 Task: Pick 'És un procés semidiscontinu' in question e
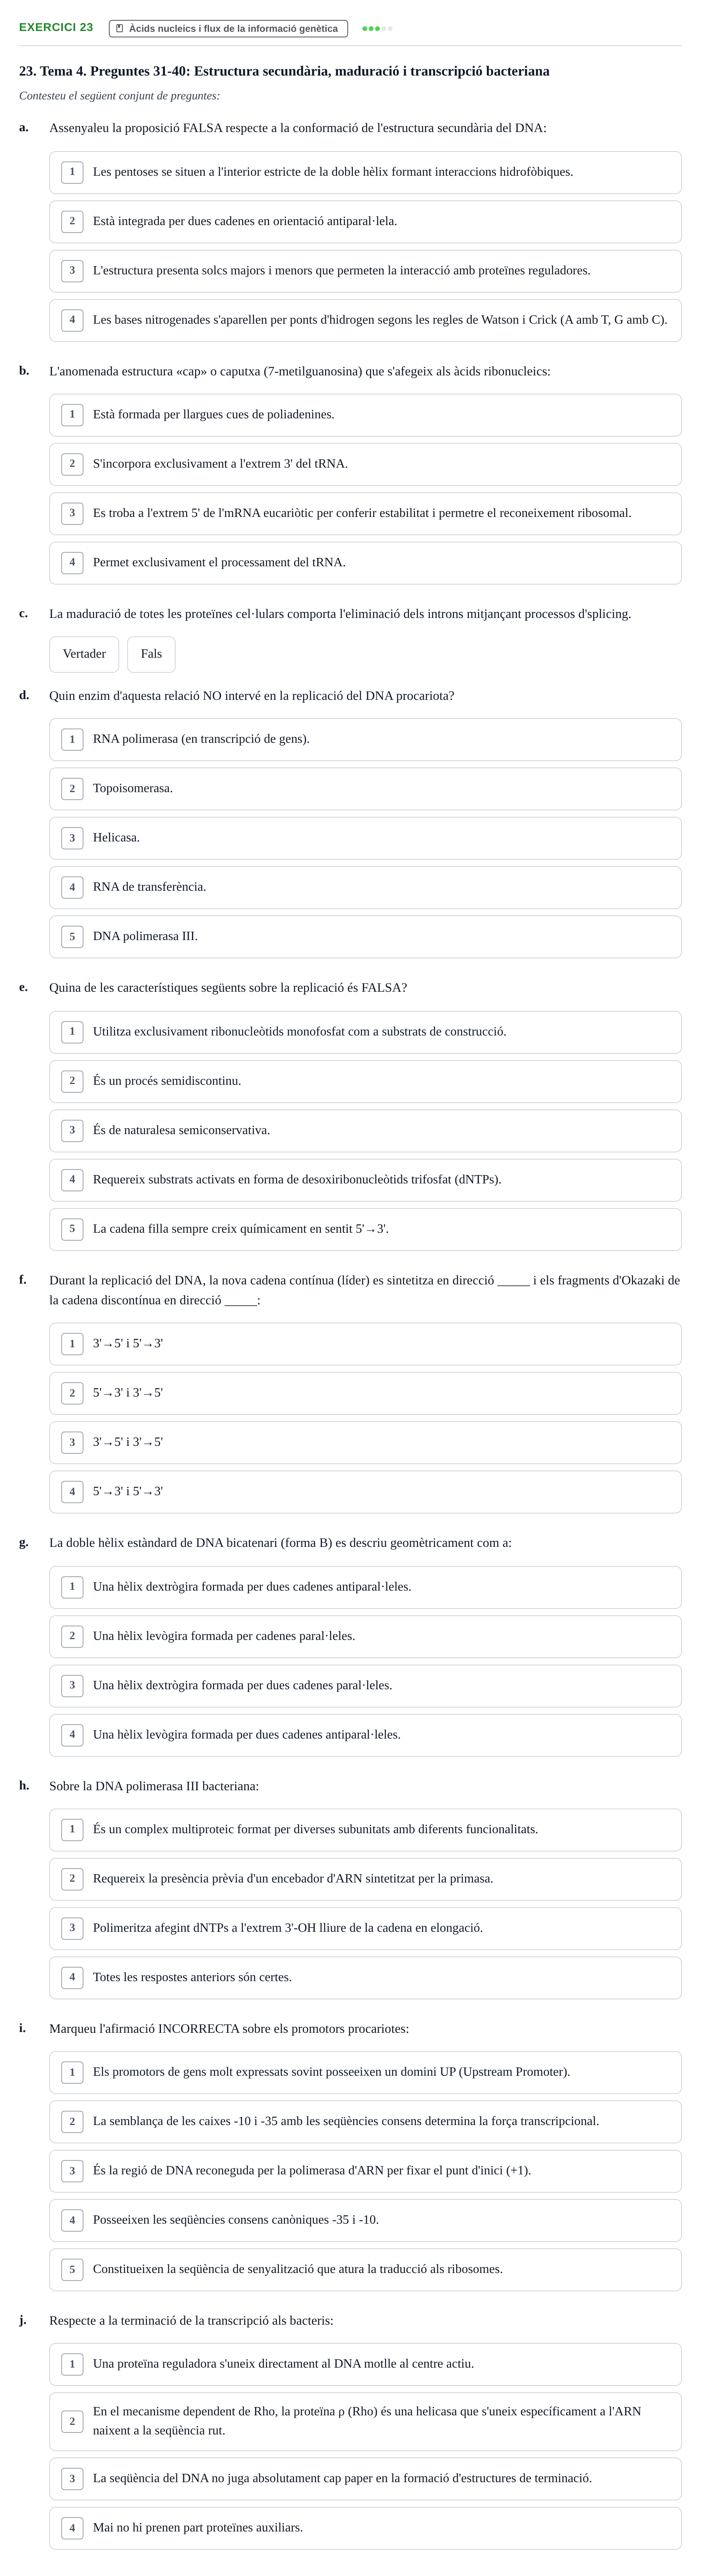[365, 1081]
